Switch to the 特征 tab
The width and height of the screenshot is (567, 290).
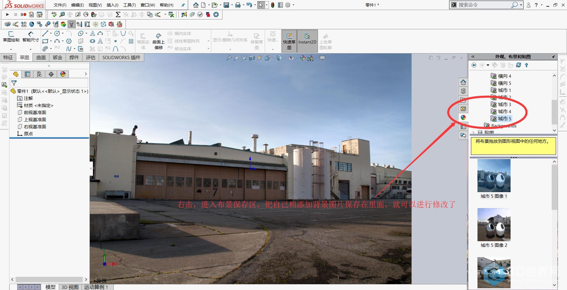click(8, 57)
